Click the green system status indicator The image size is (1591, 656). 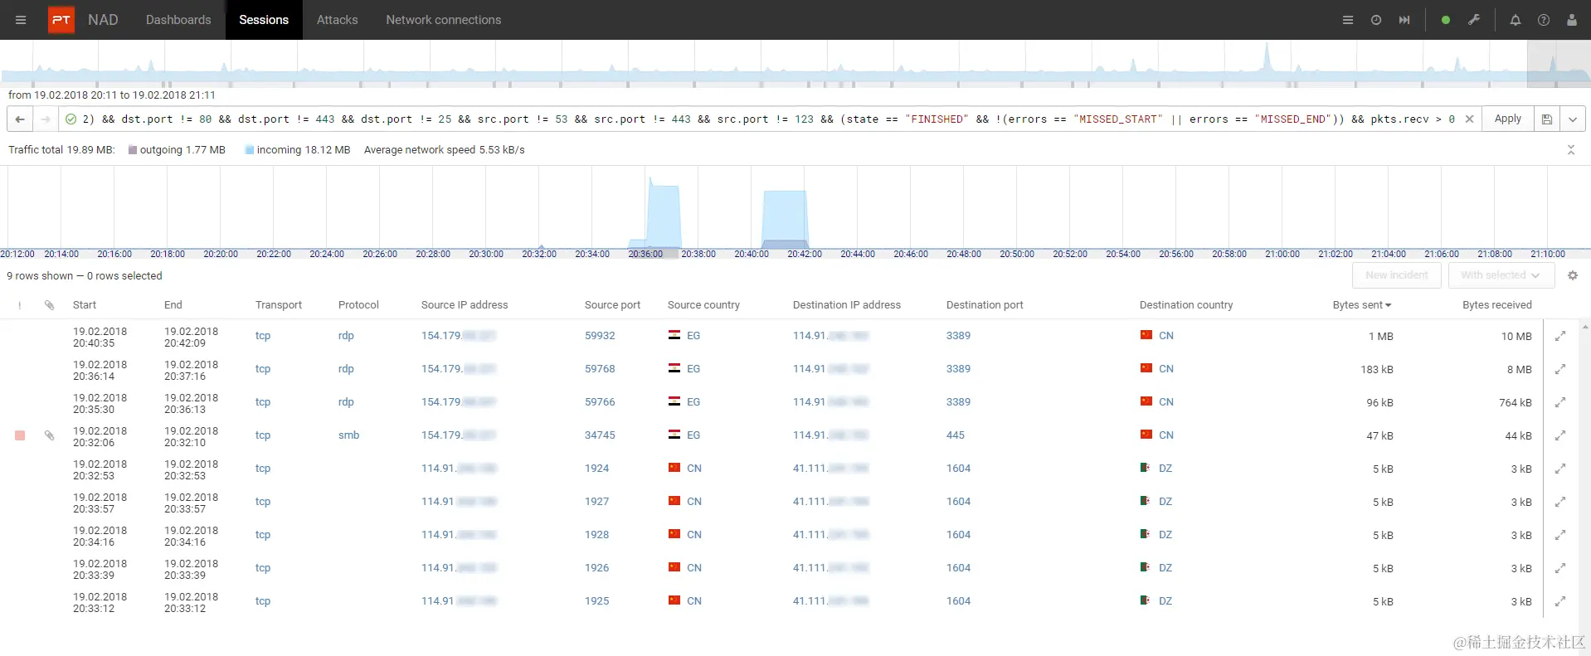tap(1446, 20)
